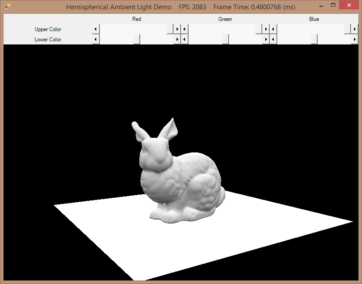The width and height of the screenshot is (362, 284).
Task: Select the Lower Color Blue slider thumb
Action: point(314,40)
